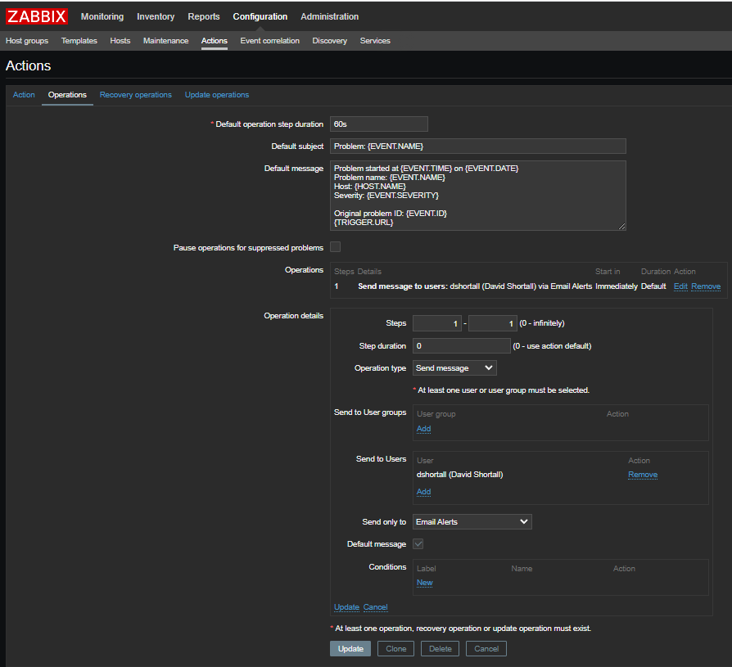Go to the Templates submenu item
This screenshot has width=732, height=667.
point(79,41)
